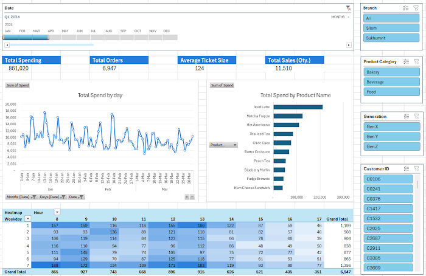Viewport: 426px width, 276px height.
Task: Select customer C0106
Action: (x=388, y=179)
